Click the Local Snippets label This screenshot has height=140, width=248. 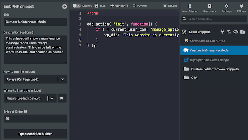(200, 32)
